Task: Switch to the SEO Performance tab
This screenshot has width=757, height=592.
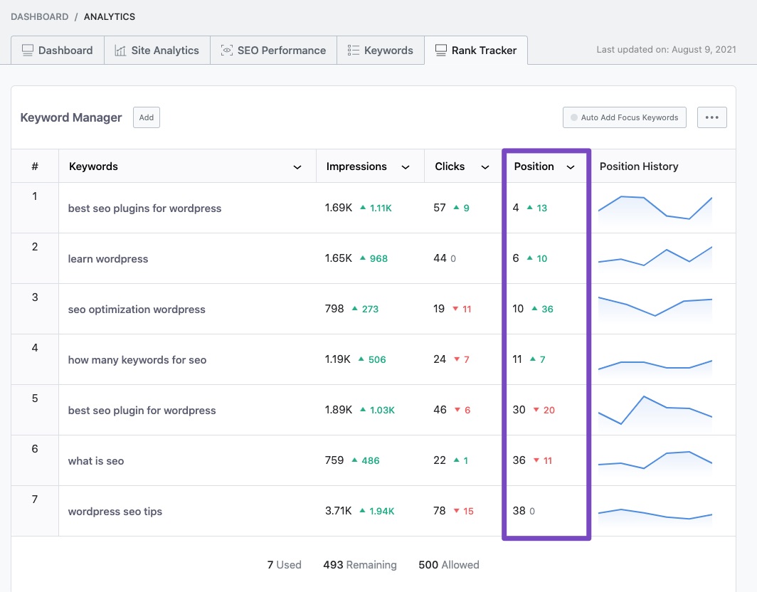Action: coord(273,50)
